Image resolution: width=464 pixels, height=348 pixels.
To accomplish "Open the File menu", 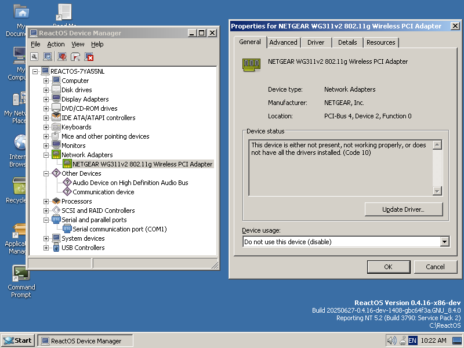I will (35, 44).
